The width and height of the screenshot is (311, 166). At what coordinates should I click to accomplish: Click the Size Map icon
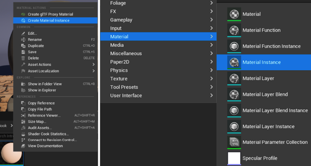[23, 122]
